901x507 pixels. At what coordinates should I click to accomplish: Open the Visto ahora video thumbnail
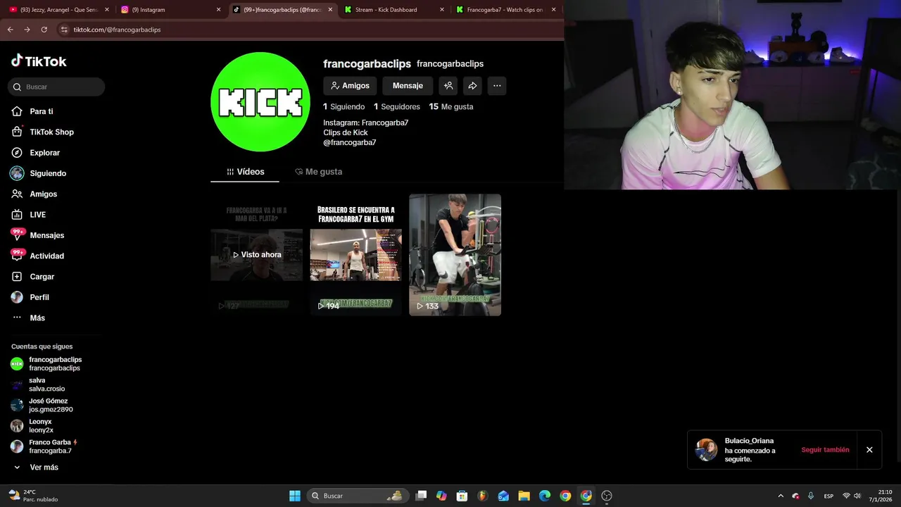[x=257, y=255]
